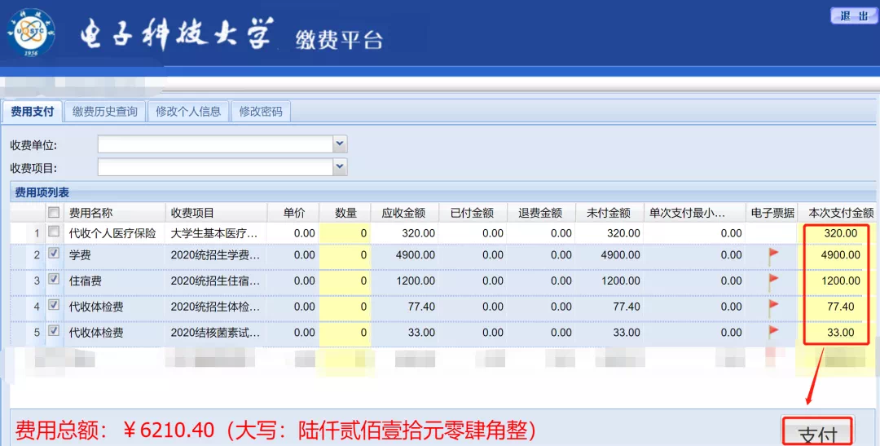Sort by 数量 column header

(x=345, y=213)
